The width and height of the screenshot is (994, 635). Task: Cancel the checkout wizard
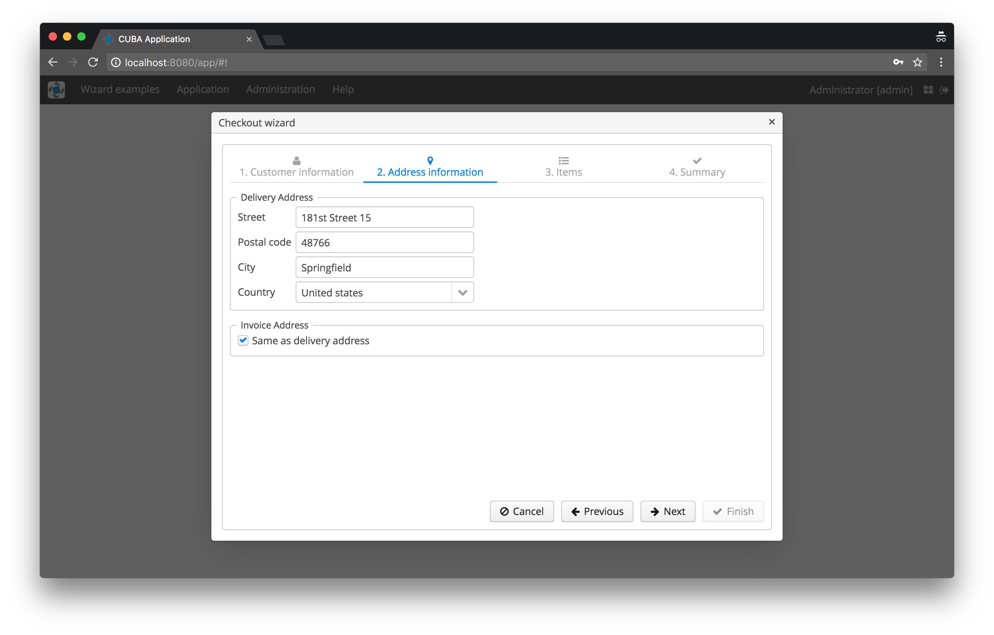pos(521,511)
